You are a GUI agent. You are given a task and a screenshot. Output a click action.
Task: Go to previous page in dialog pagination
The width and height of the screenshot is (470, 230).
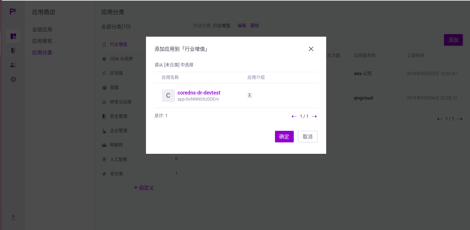[x=294, y=116]
